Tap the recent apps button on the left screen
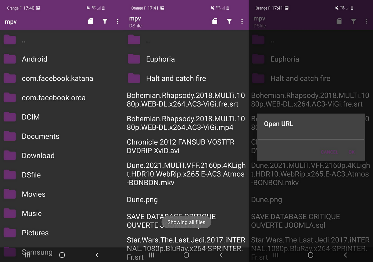The image size is (373, 262). coord(27,255)
